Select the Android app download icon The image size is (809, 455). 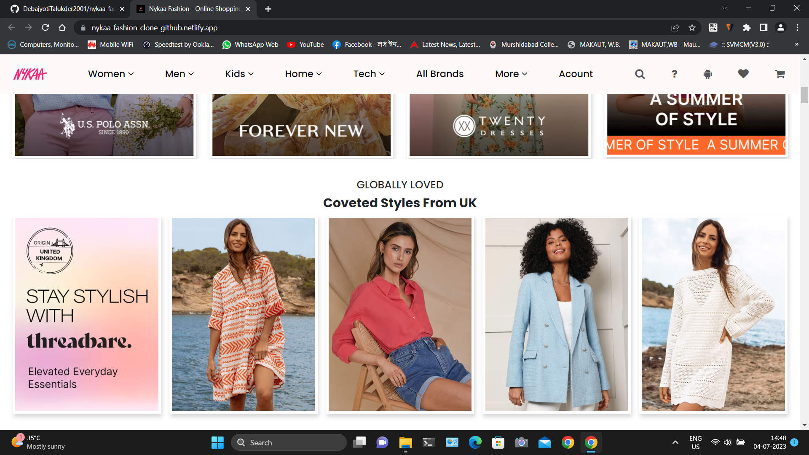click(707, 74)
